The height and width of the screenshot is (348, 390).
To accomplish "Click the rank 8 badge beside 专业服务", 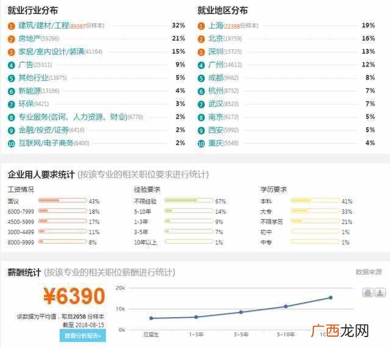I will pyautogui.click(x=11, y=118).
